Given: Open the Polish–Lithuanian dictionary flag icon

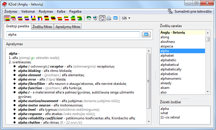Looking at the screenshot, I should tap(60, 18).
